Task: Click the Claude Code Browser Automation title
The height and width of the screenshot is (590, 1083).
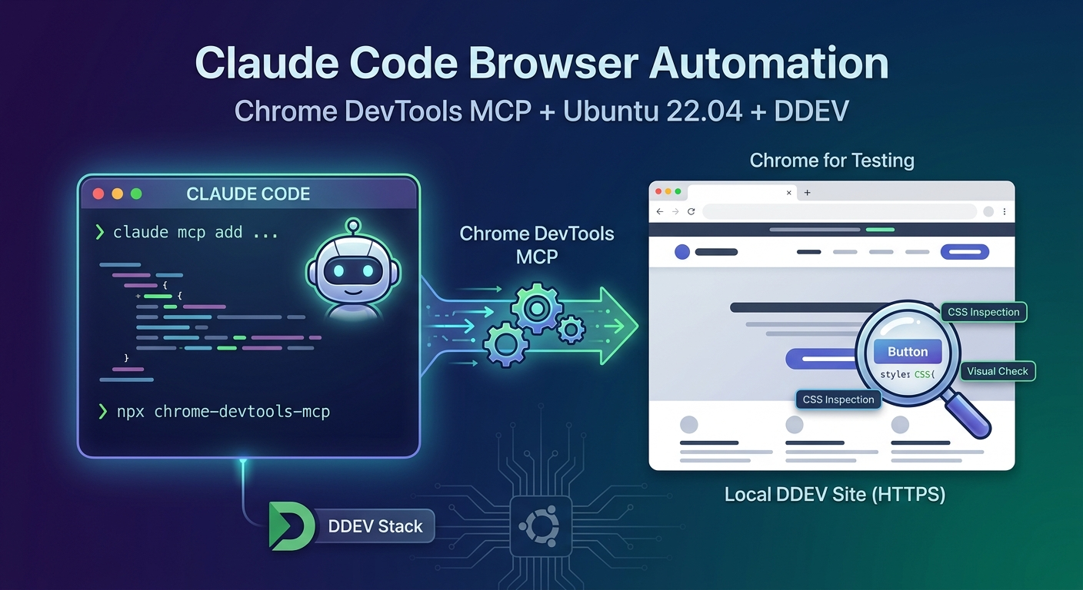Action: [541, 63]
